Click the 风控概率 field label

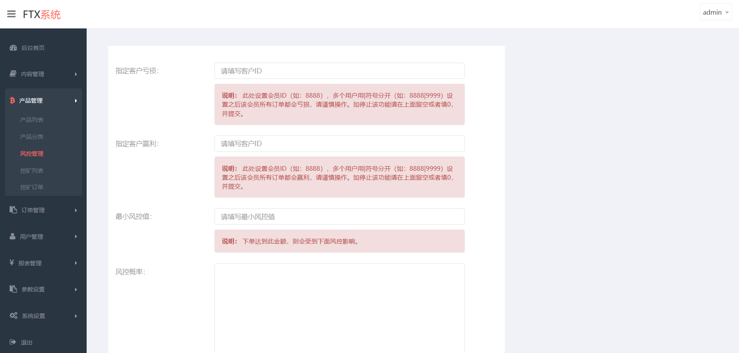coord(130,272)
